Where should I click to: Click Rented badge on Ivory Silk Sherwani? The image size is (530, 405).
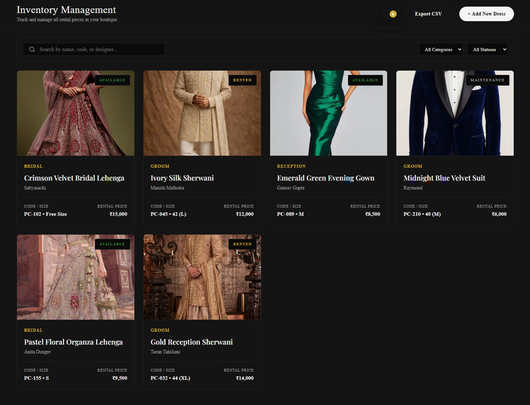(x=243, y=80)
